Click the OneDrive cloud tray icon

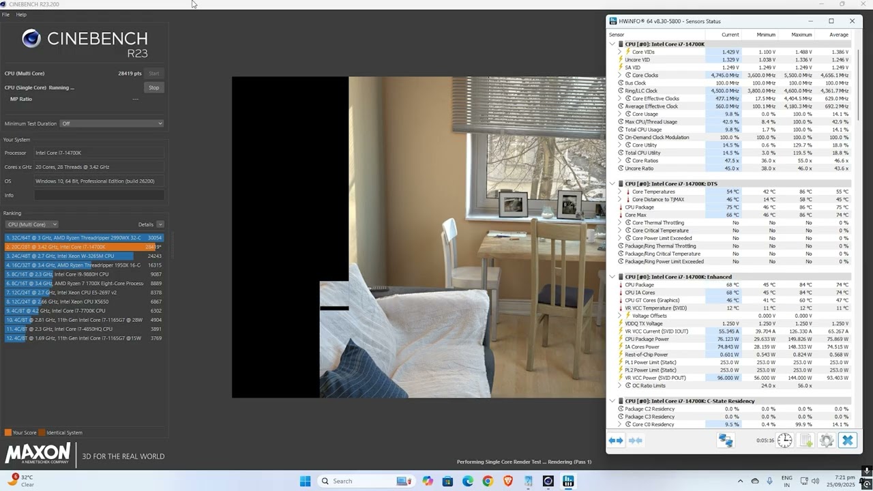click(x=755, y=481)
